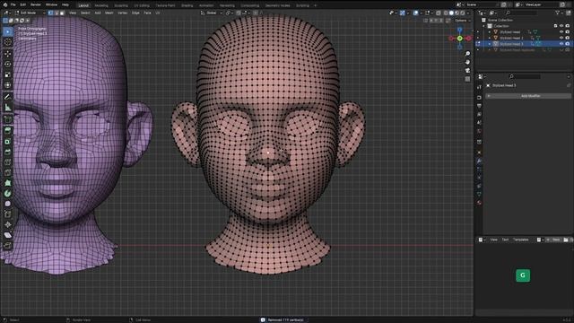Switch to rendered viewport shading

463,13
